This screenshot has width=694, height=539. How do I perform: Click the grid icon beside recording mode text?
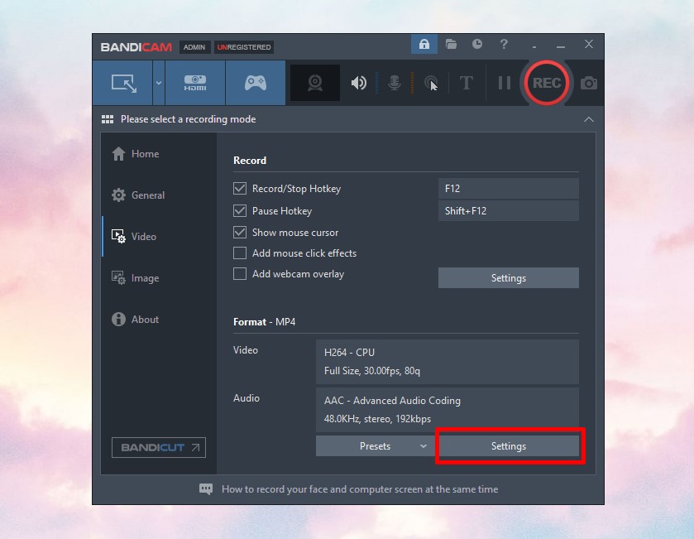tap(108, 119)
